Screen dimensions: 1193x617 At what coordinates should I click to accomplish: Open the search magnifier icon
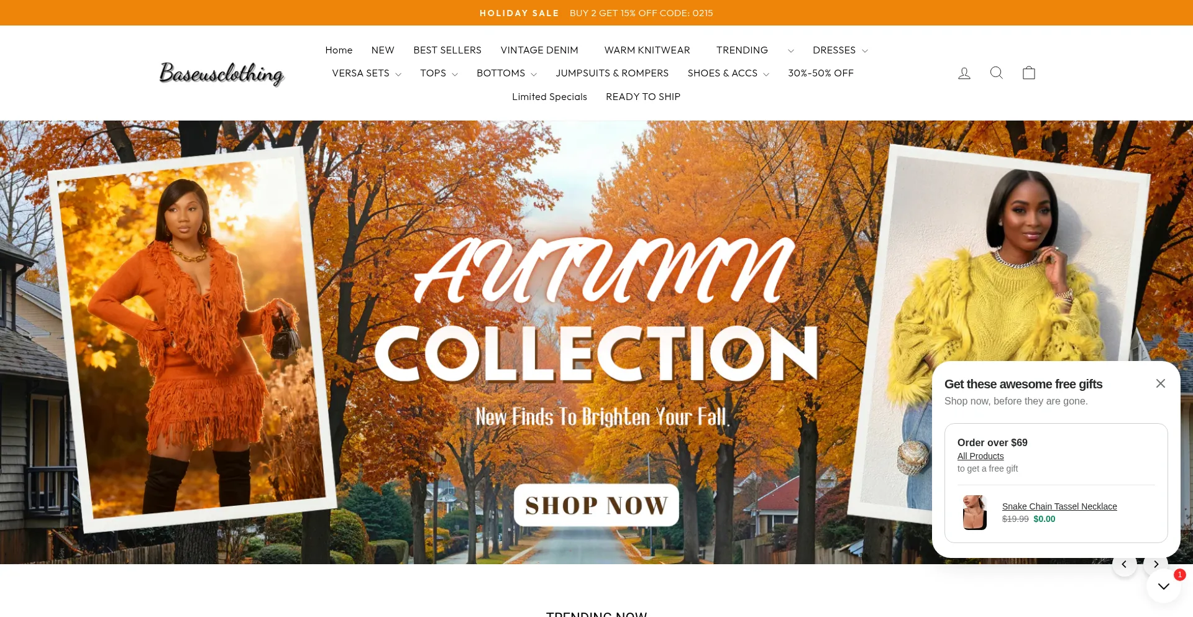click(x=997, y=73)
